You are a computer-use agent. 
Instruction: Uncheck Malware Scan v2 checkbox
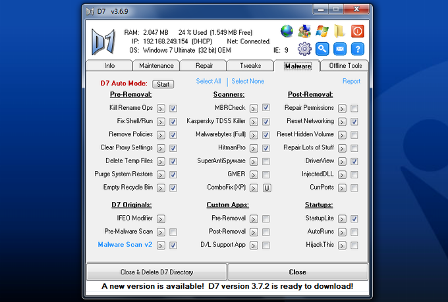click(173, 245)
